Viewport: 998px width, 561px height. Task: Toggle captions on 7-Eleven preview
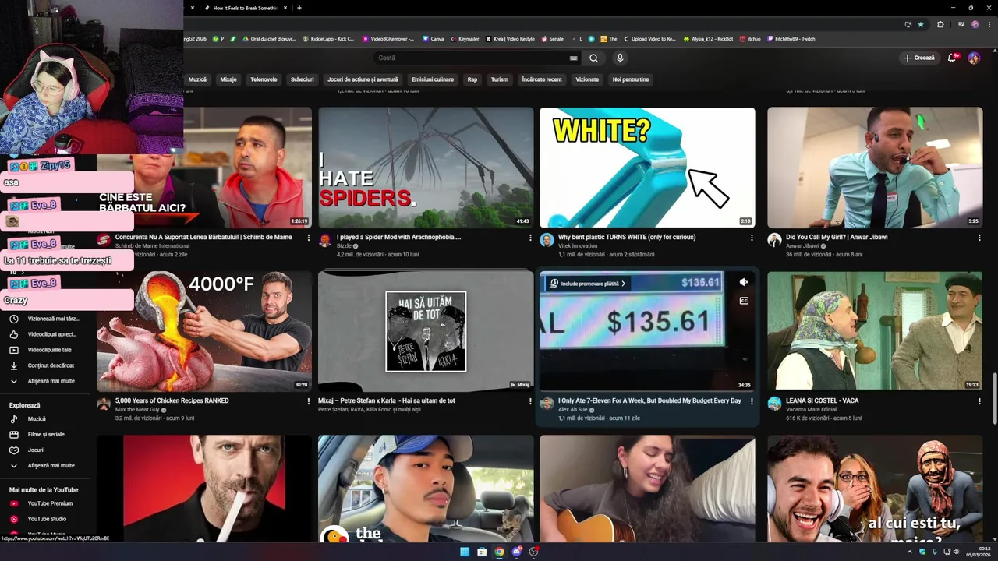click(x=744, y=301)
